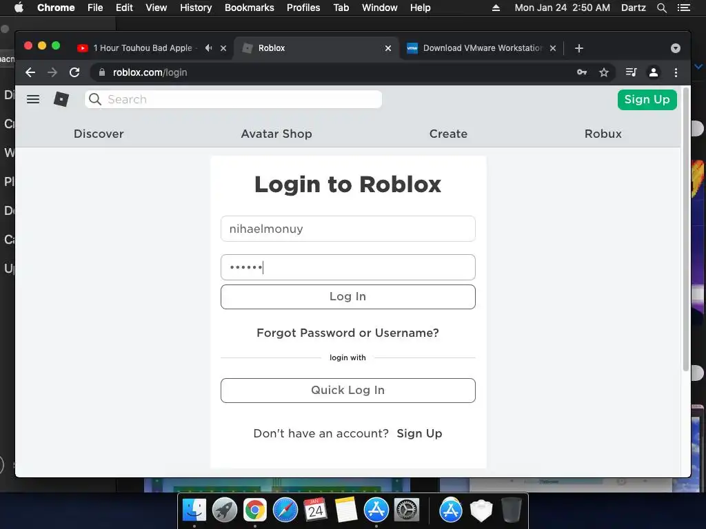Click the padlock site info icon

[x=102, y=72]
